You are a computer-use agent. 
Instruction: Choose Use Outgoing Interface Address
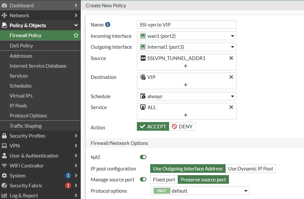coord(188,168)
